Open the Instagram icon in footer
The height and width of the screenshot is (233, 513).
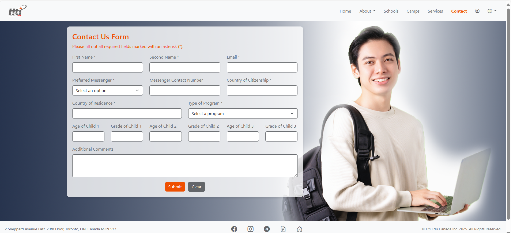coord(250,229)
